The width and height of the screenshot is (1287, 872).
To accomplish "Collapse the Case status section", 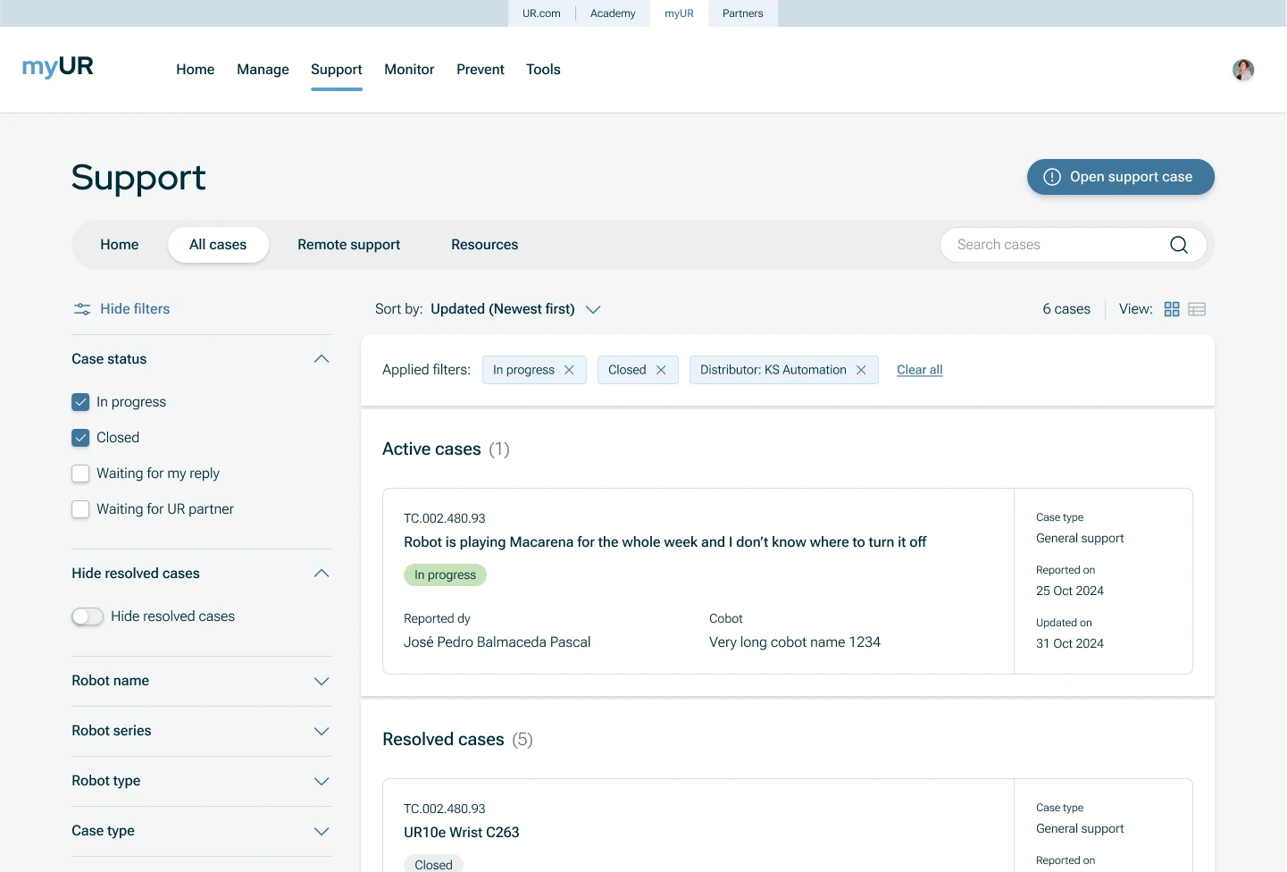I will point(322,359).
